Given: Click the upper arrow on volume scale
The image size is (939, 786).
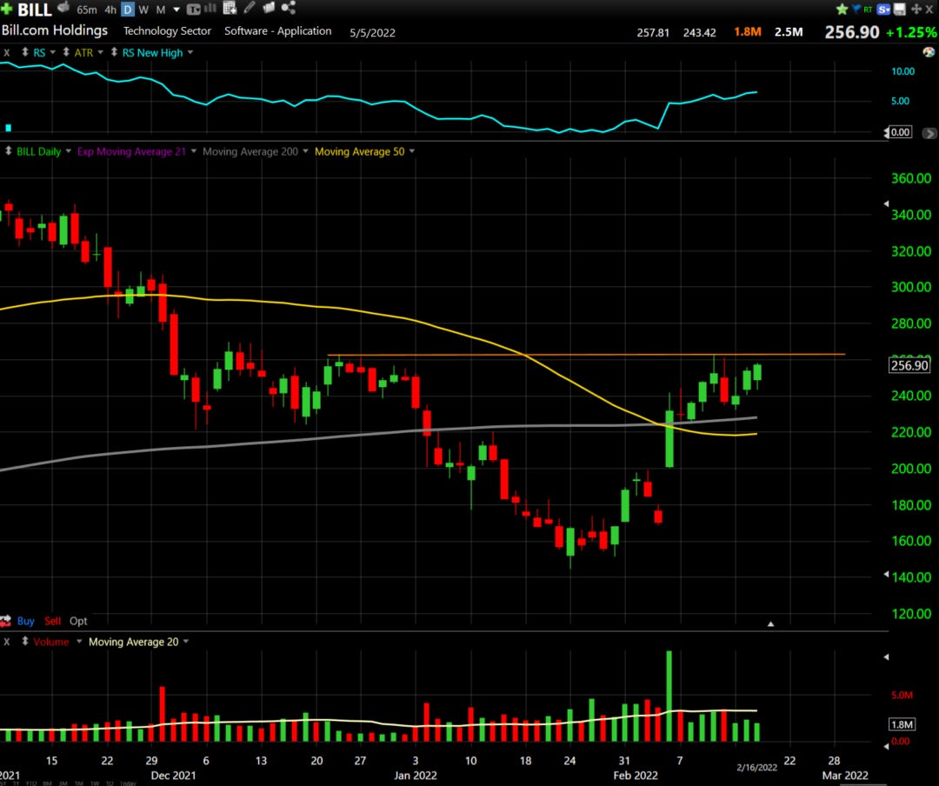Looking at the screenshot, I should [x=886, y=657].
